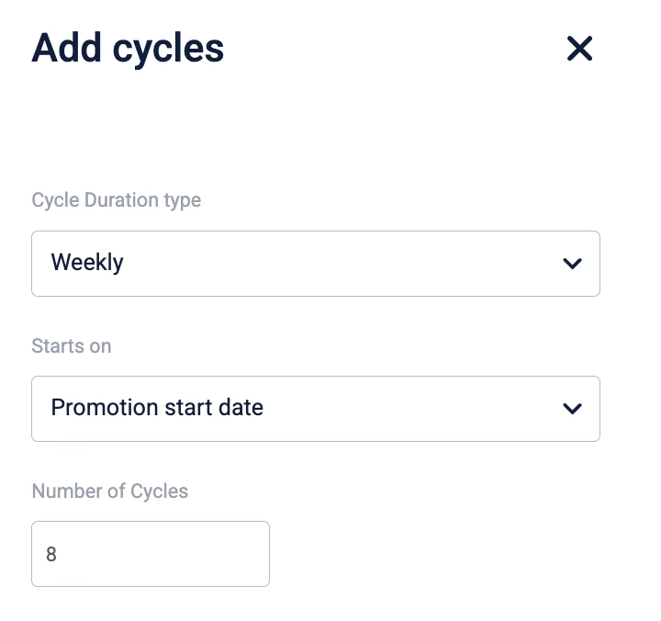661x621 pixels.
Task: Click the chevron beside Promotion start date
Action: tap(572, 408)
